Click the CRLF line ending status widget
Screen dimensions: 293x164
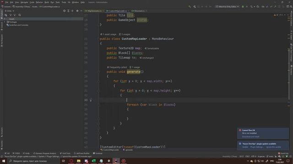(247, 156)
